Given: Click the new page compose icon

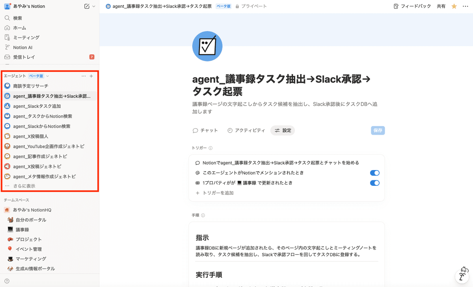Looking at the screenshot, I should pos(87,6).
